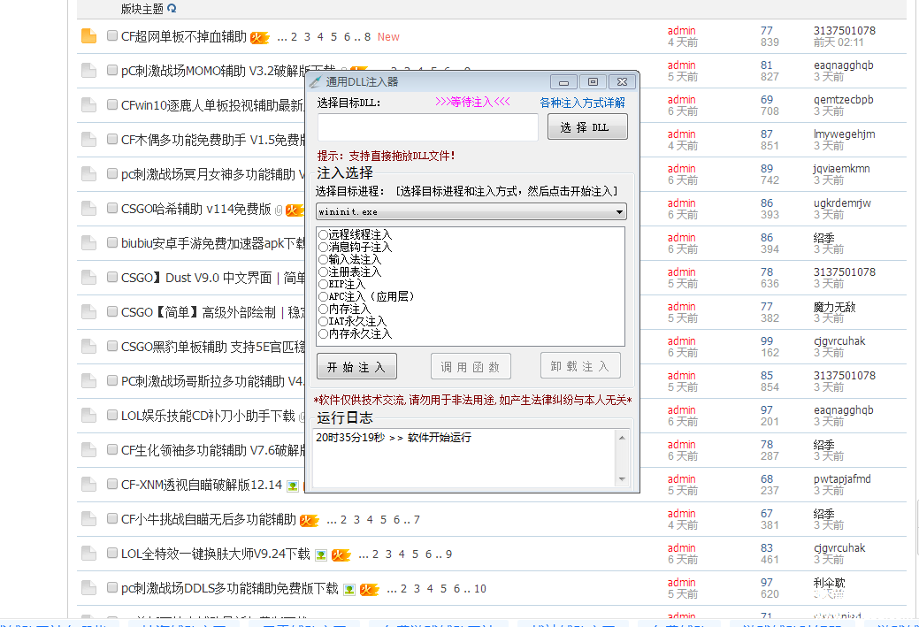Open thread CF-XNM透视自瞄破解版12.14
The image size is (919, 627).
[202, 486]
